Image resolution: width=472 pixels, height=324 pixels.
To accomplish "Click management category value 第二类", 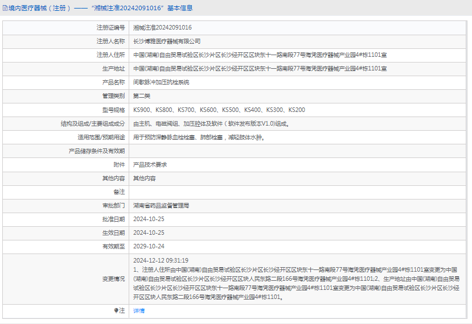I will [142, 96].
